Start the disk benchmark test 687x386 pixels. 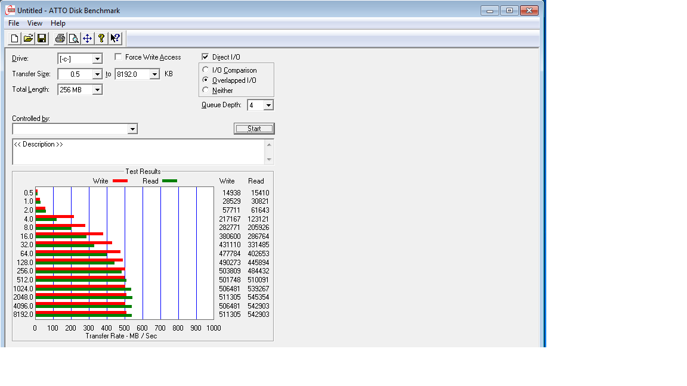click(254, 129)
